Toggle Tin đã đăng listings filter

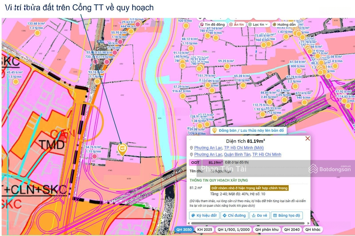213,25
